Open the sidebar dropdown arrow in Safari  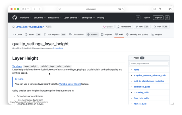pyautogui.click(x=28, y=9)
